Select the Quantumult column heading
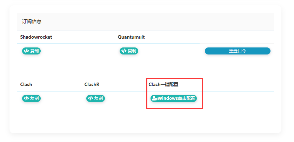 click(131, 37)
